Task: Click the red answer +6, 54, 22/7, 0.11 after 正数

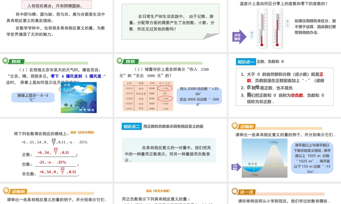Action: tap(53, 151)
